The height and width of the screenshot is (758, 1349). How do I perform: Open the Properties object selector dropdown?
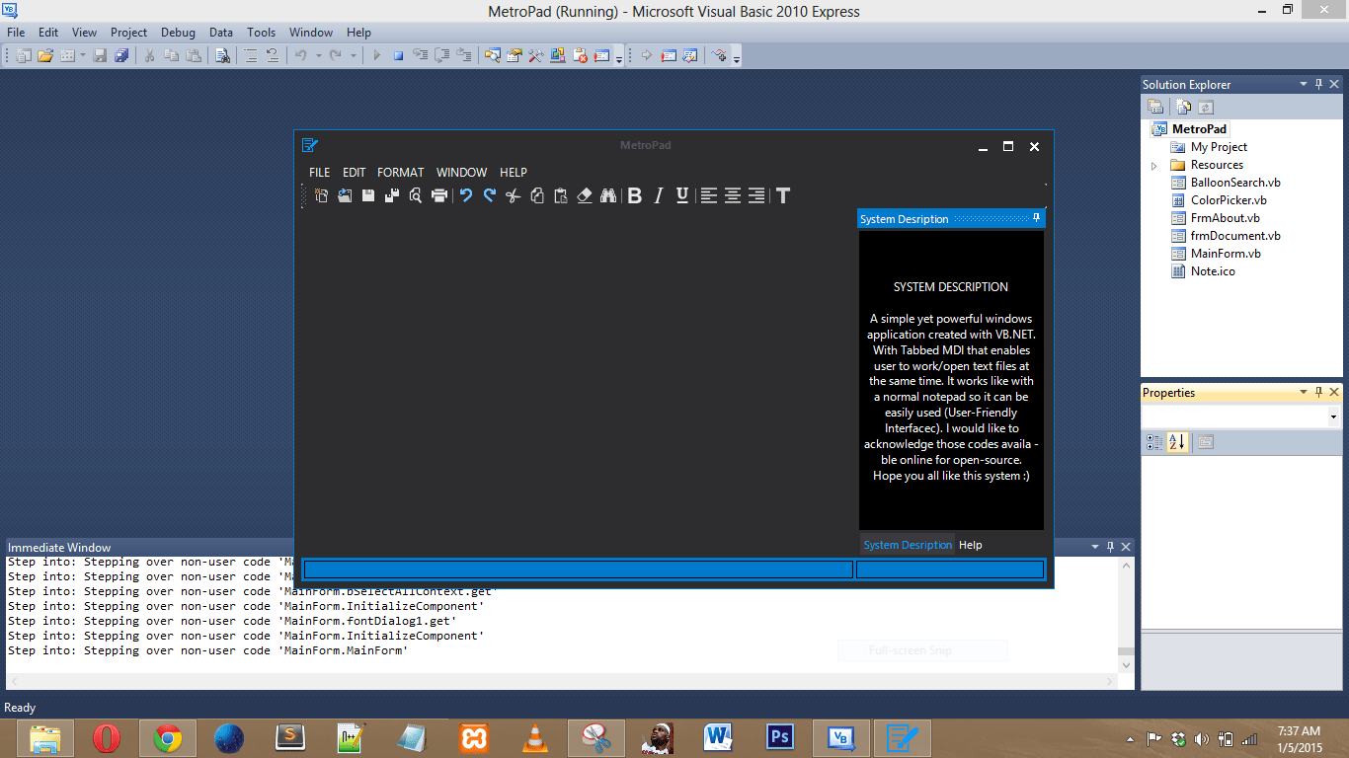(1333, 417)
